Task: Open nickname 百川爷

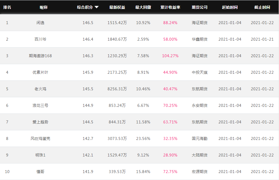Action: [x=40, y=39]
